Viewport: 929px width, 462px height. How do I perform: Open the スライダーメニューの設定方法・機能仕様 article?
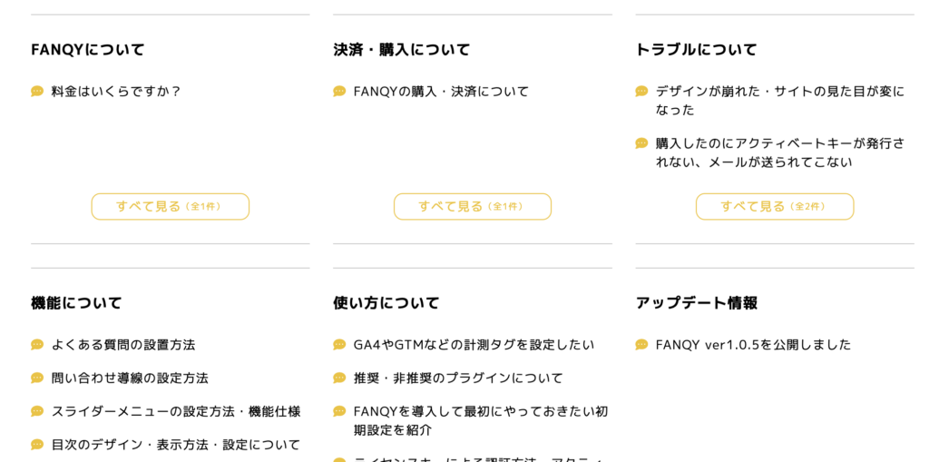pyautogui.click(x=176, y=411)
